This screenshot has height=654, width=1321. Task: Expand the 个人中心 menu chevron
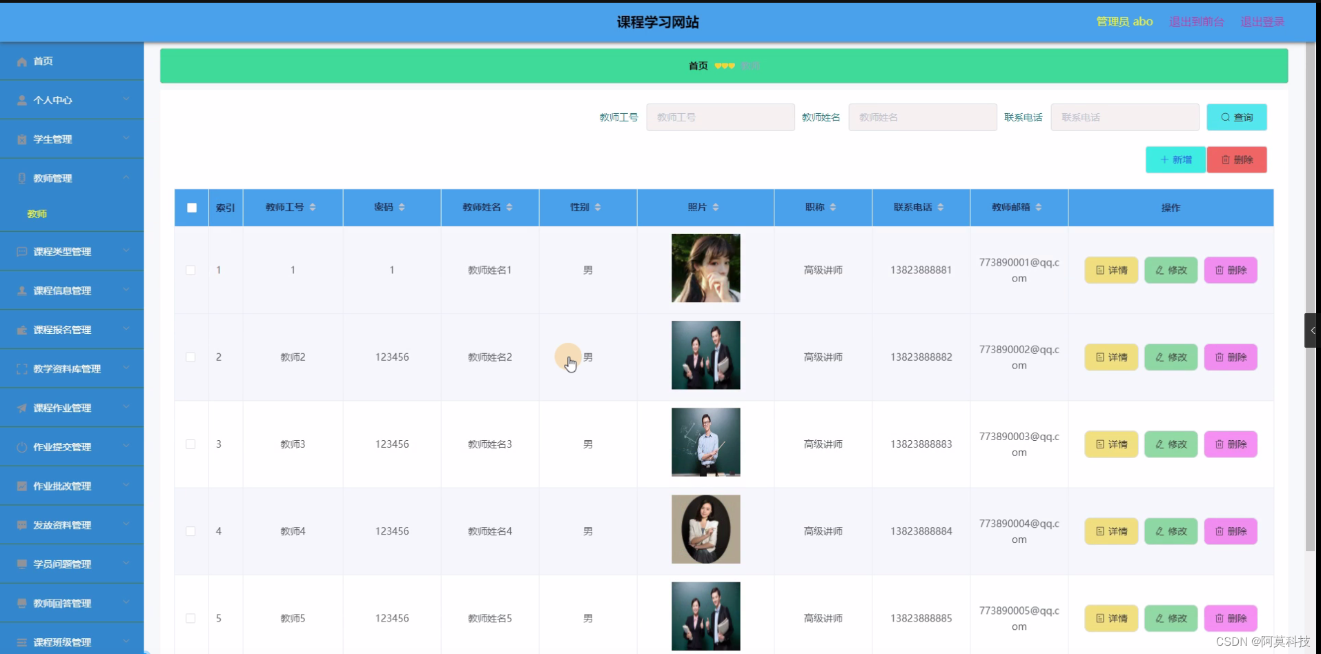127,99
